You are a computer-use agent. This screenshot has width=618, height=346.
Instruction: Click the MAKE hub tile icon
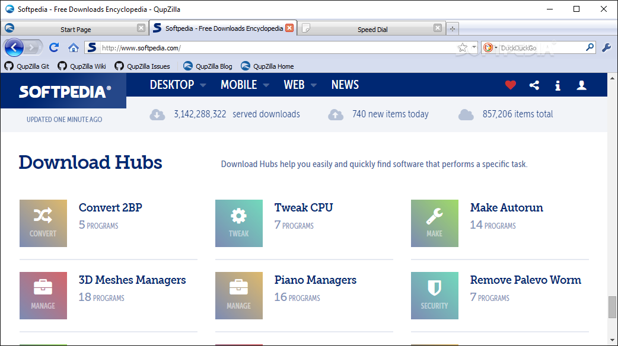pos(435,223)
